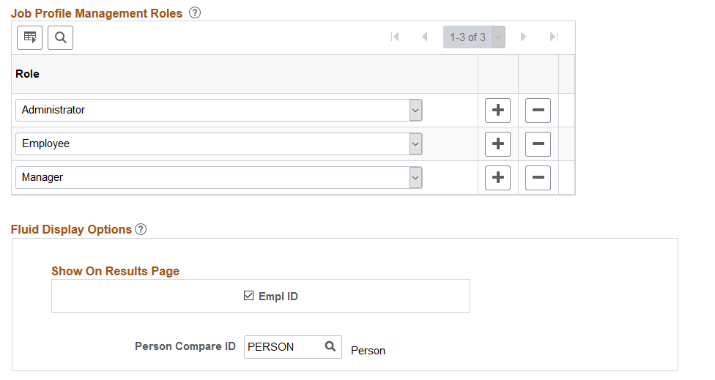Go to the next page of rows
Screen dimensions: 715x380
point(523,37)
